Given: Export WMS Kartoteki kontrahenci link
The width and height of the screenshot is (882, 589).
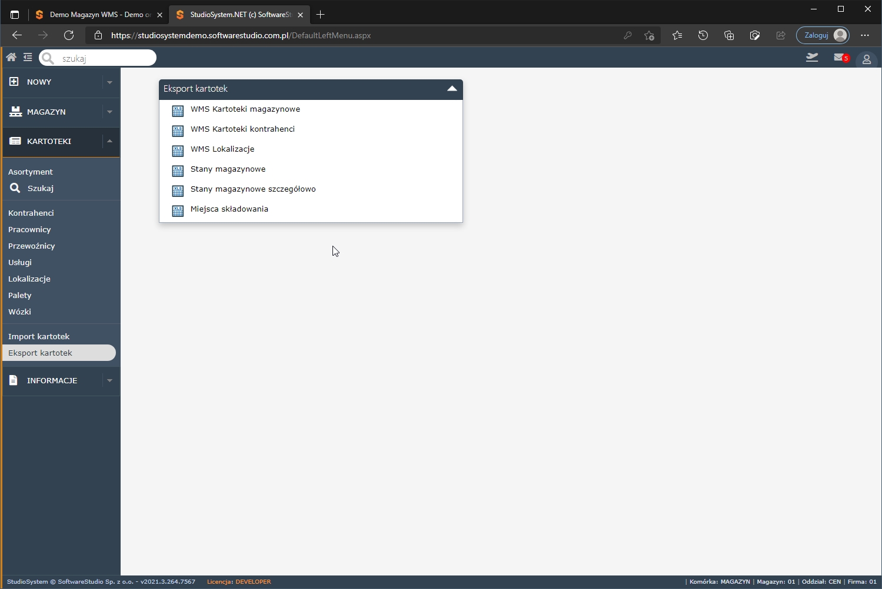Looking at the screenshot, I should pyautogui.click(x=242, y=129).
